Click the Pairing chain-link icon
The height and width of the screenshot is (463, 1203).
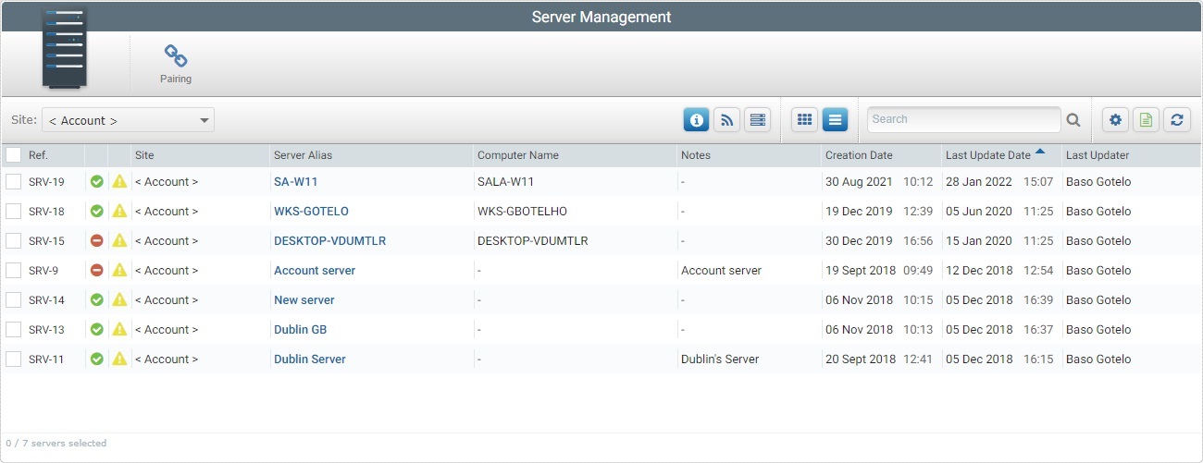[176, 56]
